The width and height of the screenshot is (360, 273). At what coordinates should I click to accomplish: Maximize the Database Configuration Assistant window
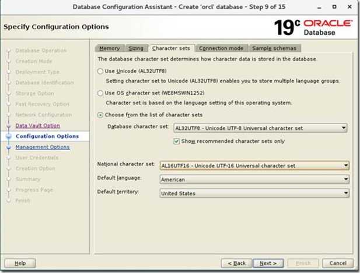[334, 7]
